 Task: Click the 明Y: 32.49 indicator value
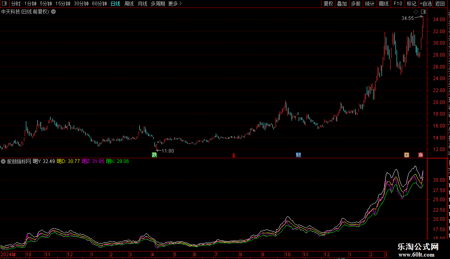coord(44,161)
